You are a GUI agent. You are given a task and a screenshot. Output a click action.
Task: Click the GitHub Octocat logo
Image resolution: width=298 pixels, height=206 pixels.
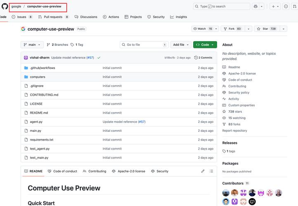5,6
